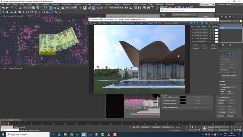This screenshot has width=243, height=137.
Task: Click the Toggle all LightMix button
Action: coord(196,48)
